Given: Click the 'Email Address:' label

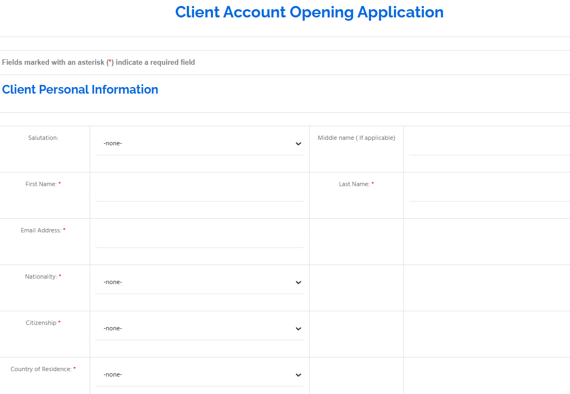Looking at the screenshot, I should 41,231.
